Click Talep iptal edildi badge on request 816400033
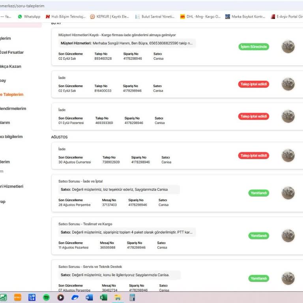The height and width of the screenshot is (303, 303). pyautogui.click(x=254, y=84)
